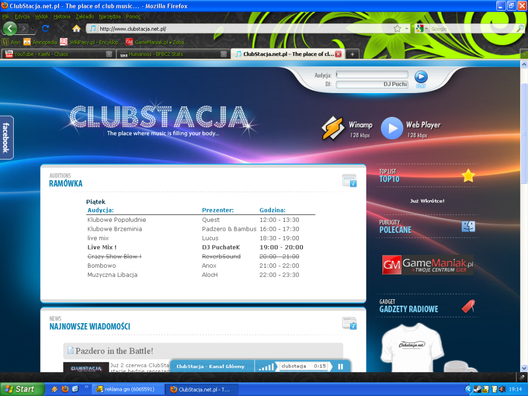Bookmark this page with the star

397,29
